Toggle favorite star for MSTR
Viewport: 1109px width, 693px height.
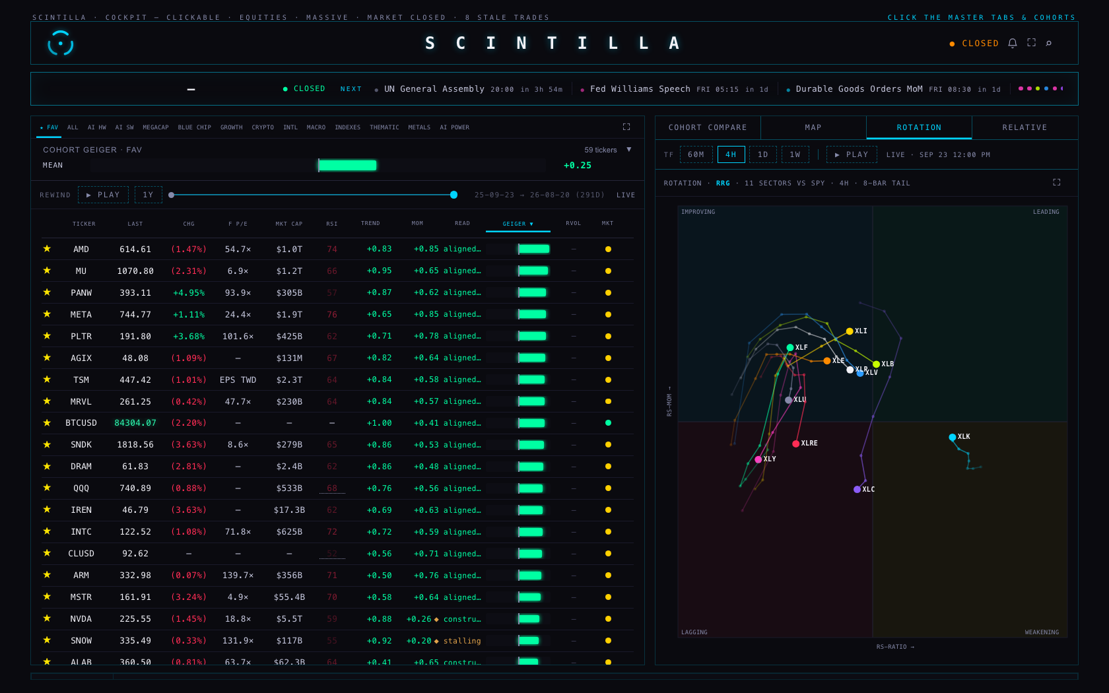pyautogui.click(x=47, y=597)
